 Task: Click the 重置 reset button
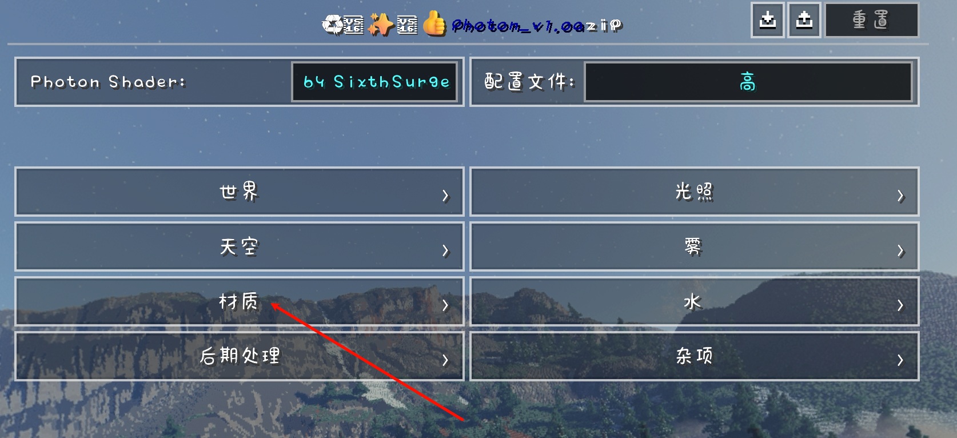tap(871, 20)
